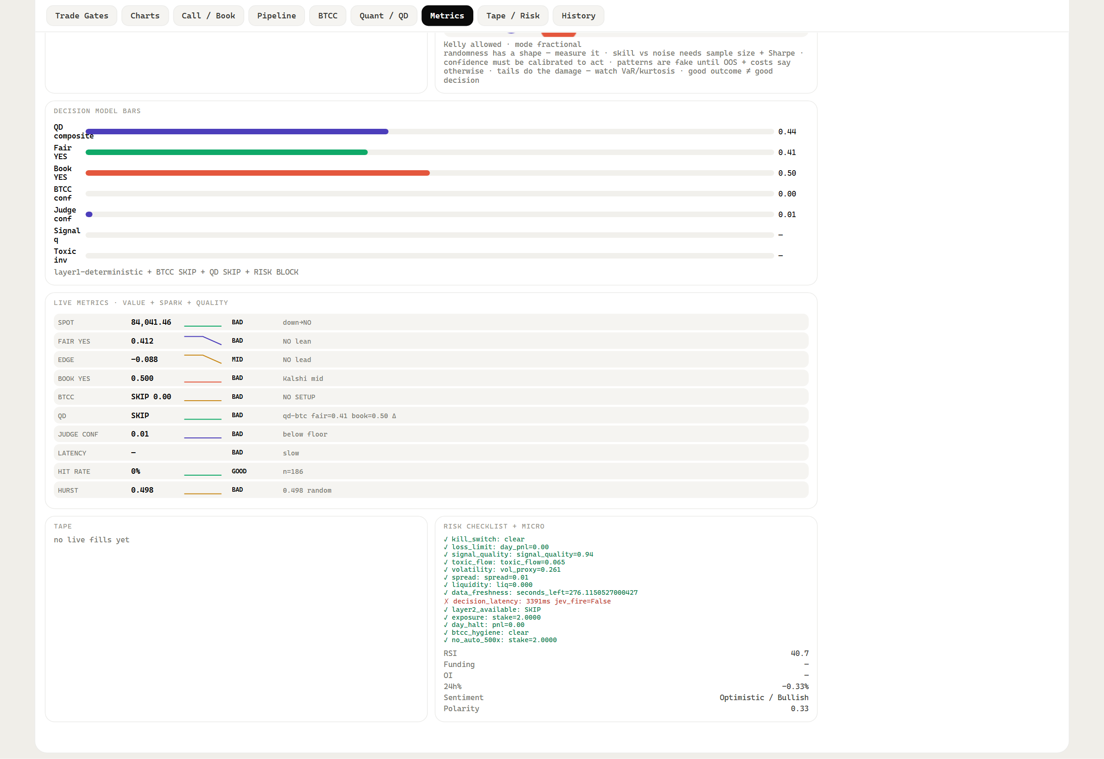Click the FAIR YES sparkline
The width and height of the screenshot is (1104, 759).
tap(202, 340)
